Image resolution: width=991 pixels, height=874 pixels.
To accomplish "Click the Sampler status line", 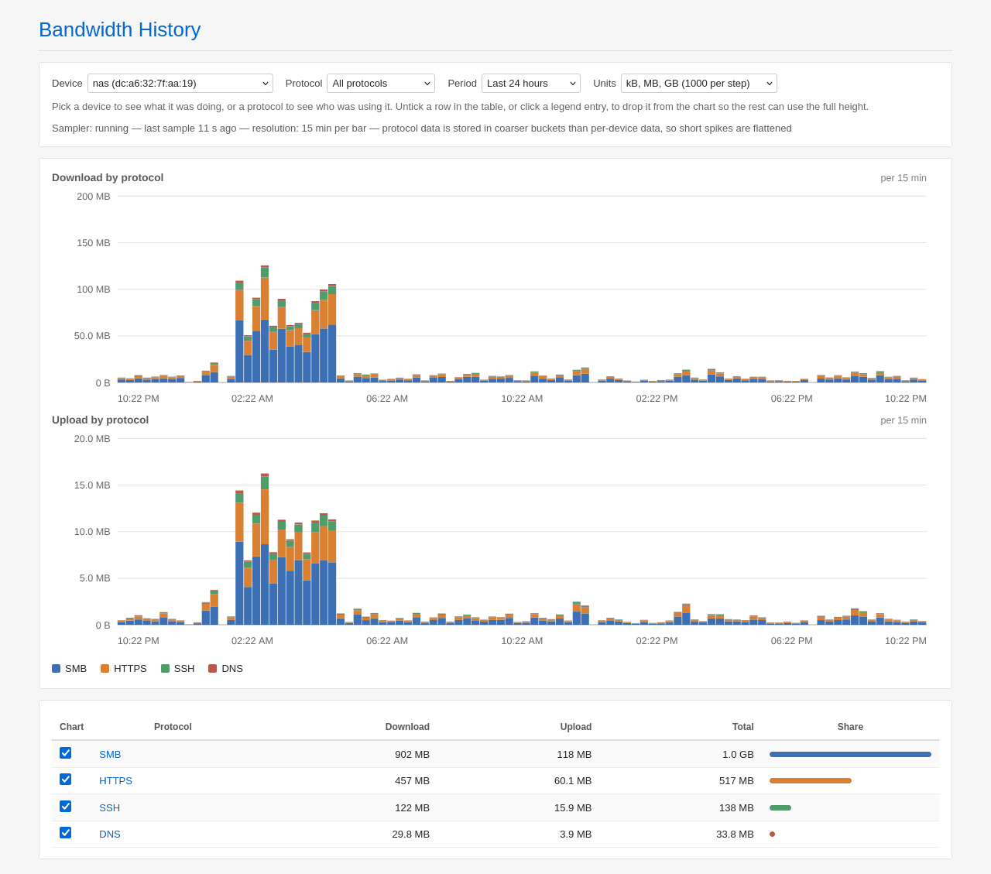I will coord(422,129).
